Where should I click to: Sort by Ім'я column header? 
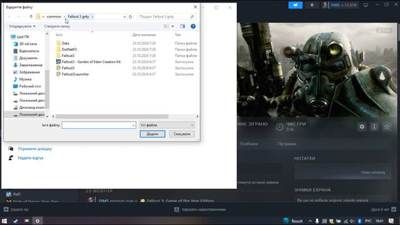(59, 35)
